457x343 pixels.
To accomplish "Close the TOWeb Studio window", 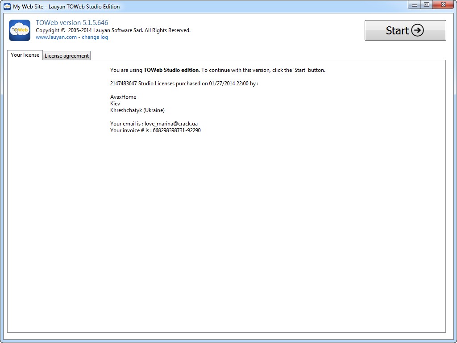I will click(443, 4).
